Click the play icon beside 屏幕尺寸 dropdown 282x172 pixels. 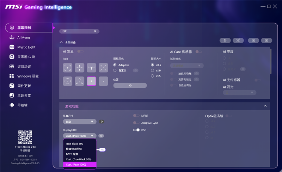coord(102,122)
